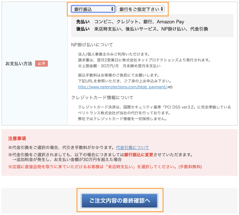Click the red 銀行振込に変更 text
This screenshot has width=239, height=215.
point(139,155)
